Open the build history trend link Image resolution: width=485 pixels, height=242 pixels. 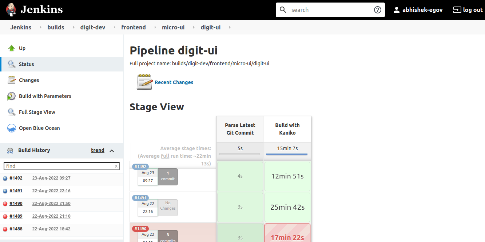click(x=98, y=150)
